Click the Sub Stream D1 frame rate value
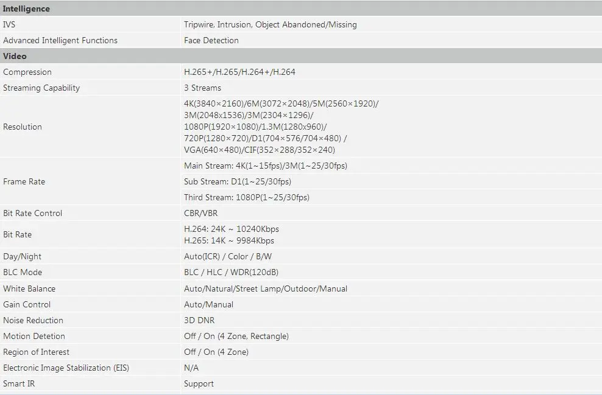Viewport: 602px width, 395px height. tap(237, 181)
